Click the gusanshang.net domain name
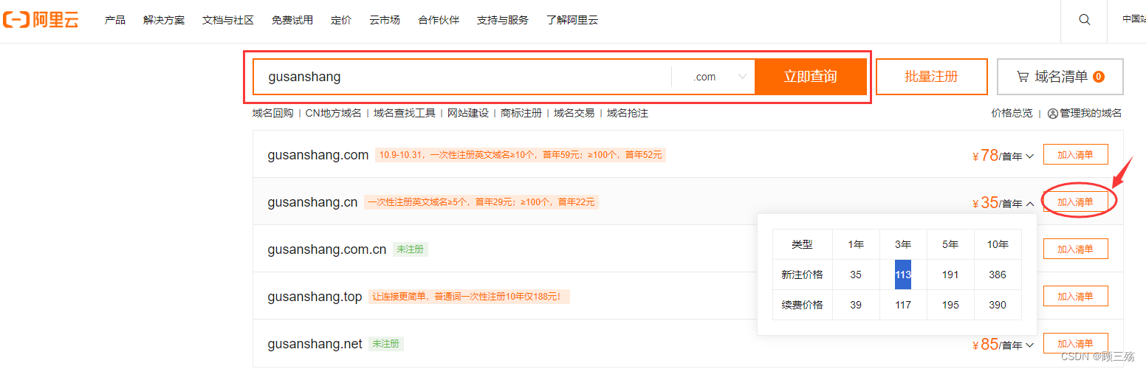The height and width of the screenshot is (369, 1146). click(315, 344)
